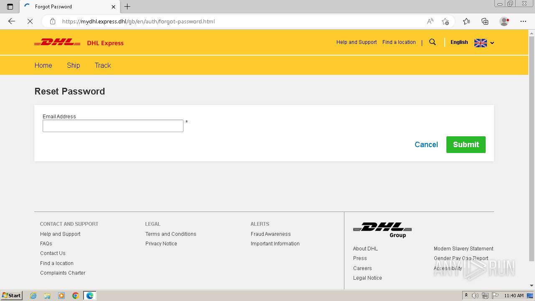Open File Explorer from taskbar
535x301 pixels.
(x=47, y=296)
